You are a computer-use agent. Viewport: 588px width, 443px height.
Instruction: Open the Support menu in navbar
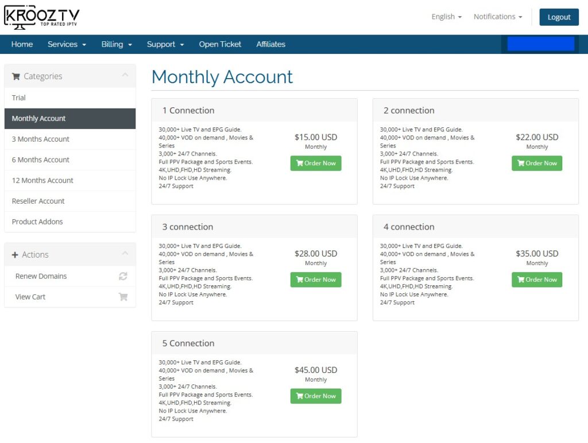(x=165, y=44)
